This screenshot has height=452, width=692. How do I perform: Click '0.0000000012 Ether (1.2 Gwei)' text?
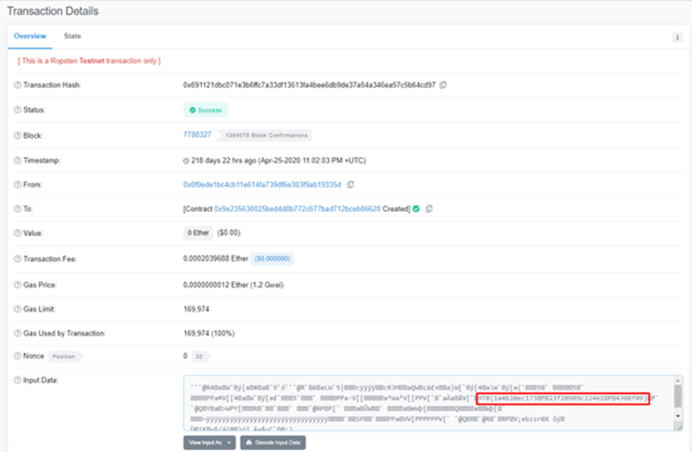coord(234,285)
